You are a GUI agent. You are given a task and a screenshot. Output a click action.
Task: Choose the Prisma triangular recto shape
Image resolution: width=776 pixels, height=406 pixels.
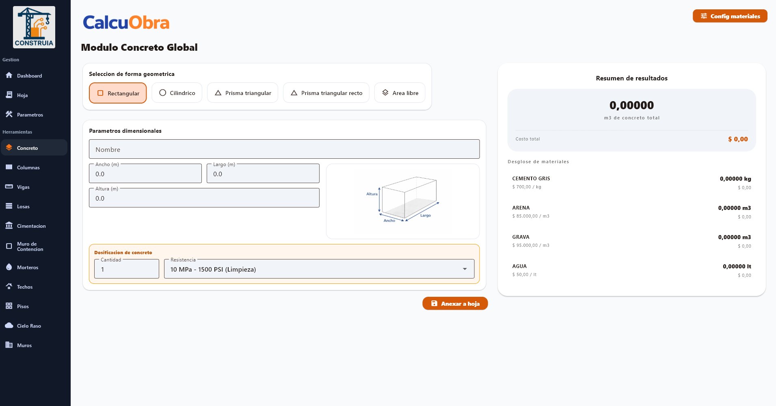[x=326, y=93]
